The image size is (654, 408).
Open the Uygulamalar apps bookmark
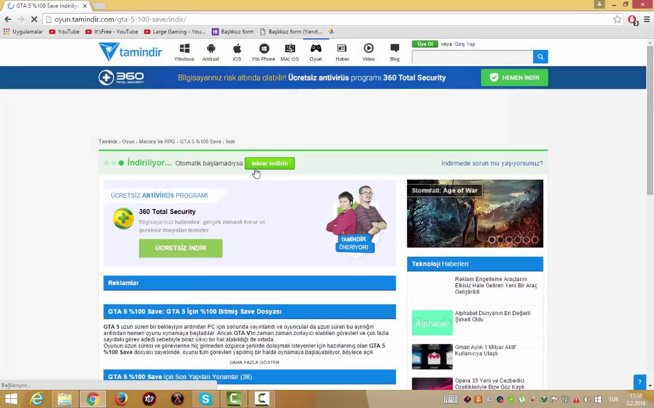click(23, 32)
